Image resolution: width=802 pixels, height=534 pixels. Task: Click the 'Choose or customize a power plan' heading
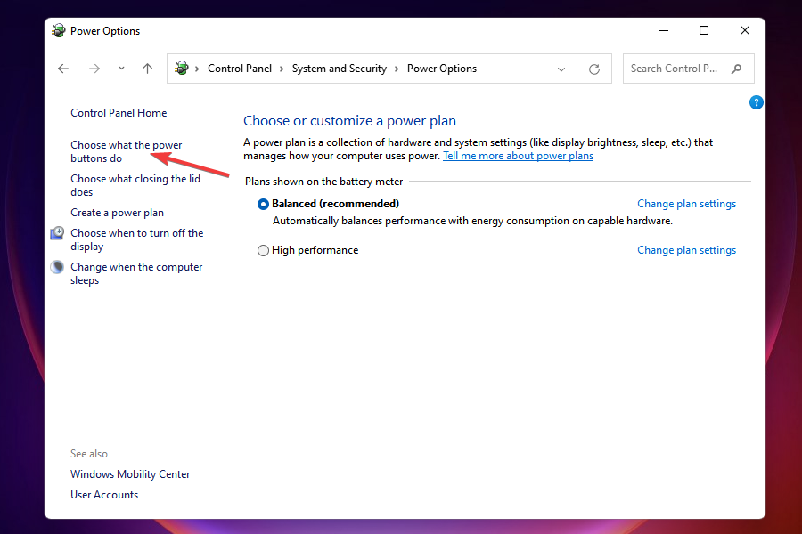pyautogui.click(x=350, y=121)
